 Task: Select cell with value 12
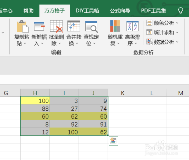tap(35, 132)
